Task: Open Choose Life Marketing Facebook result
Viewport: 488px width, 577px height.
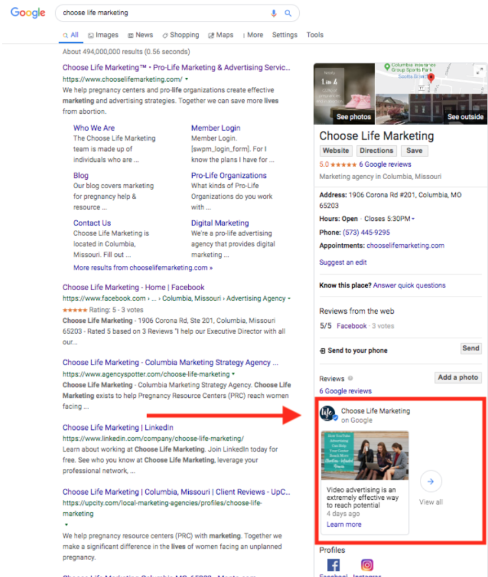Action: click(133, 287)
